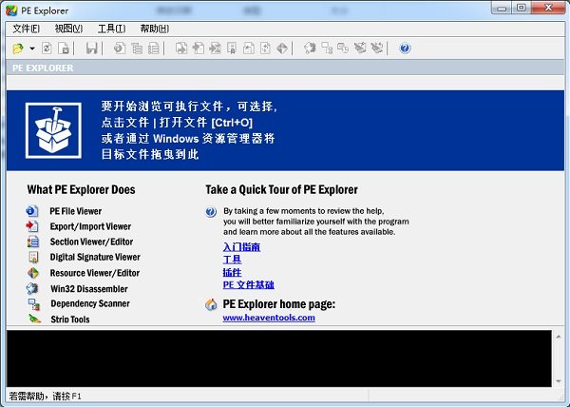
Task: Click the save floppy disk icon
Action: tap(91, 48)
